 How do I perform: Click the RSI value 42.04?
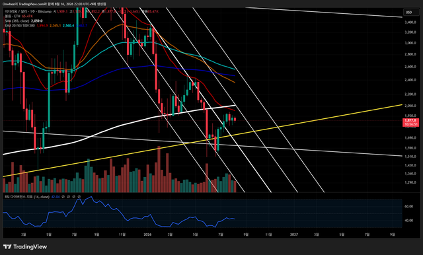click(56, 197)
